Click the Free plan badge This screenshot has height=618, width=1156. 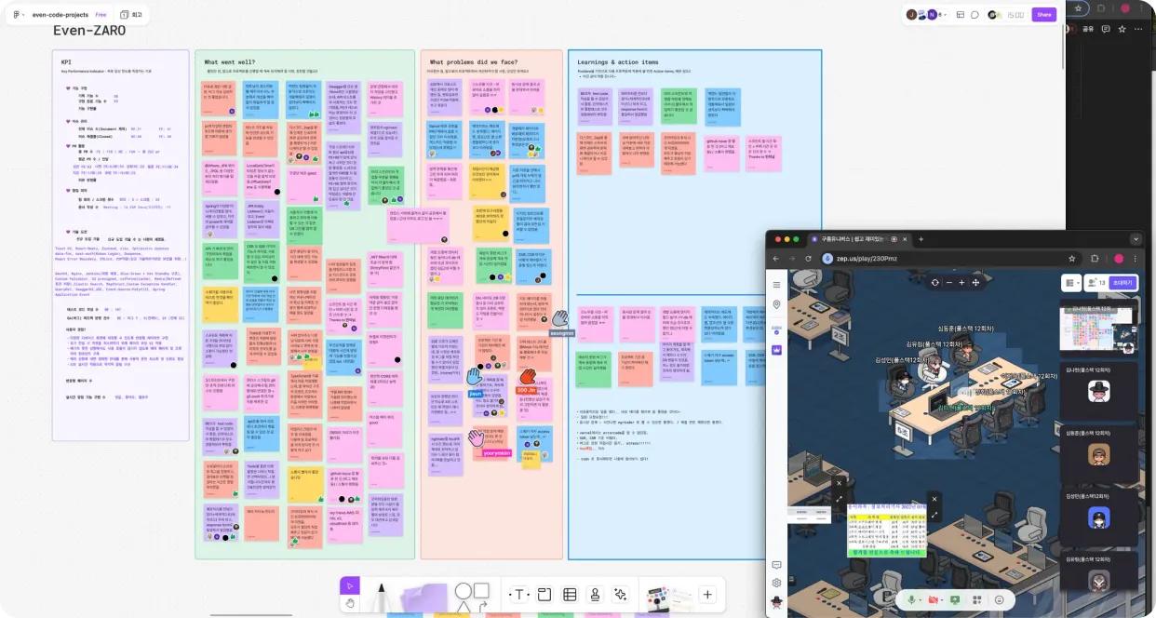(101, 15)
